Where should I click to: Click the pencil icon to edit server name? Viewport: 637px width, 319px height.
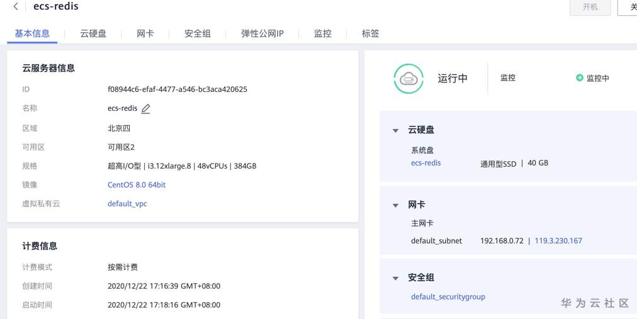tap(145, 108)
